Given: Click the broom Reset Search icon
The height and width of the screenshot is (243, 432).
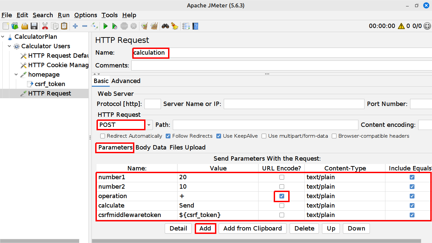Looking at the screenshot, I should pos(174,26).
